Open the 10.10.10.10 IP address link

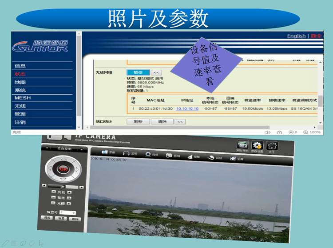tap(187, 108)
